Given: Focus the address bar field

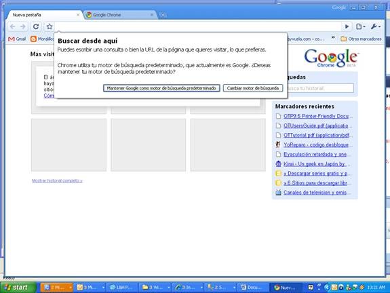Looking at the screenshot, I should [x=198, y=26].
